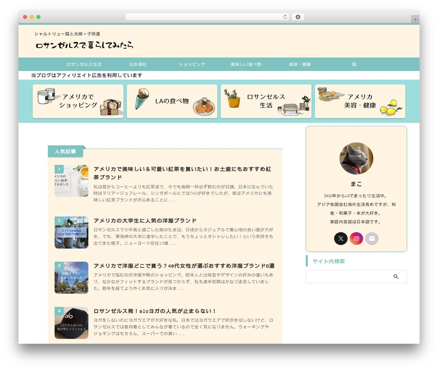Open the 日本滞在 menu item

pyautogui.click(x=138, y=64)
